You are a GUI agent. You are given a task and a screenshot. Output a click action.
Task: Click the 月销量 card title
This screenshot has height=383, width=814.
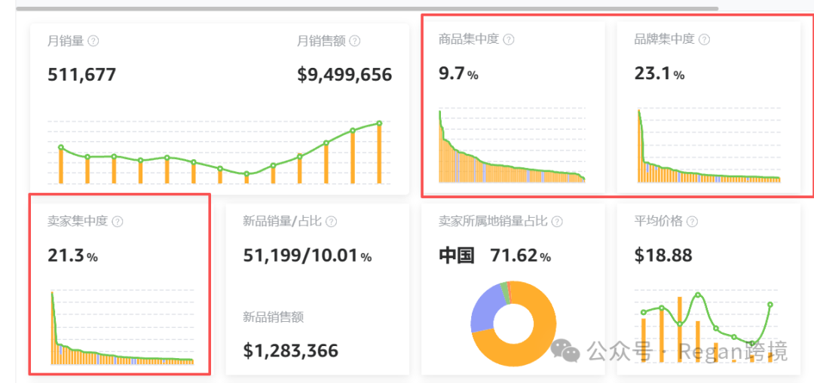[66, 41]
